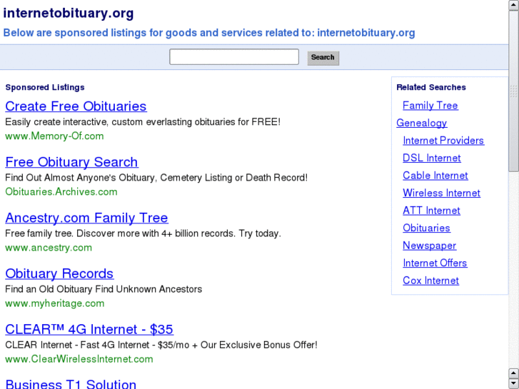Select Family Tree related search
Image resolution: width=519 pixels, height=389 pixels.
430,106
